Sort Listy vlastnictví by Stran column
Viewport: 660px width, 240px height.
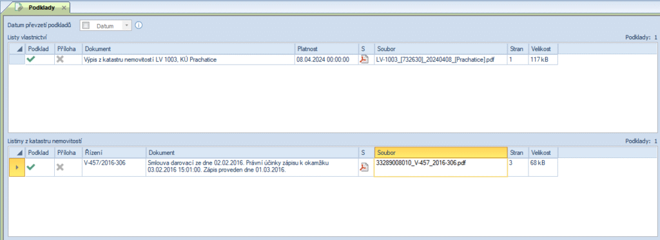coord(518,49)
